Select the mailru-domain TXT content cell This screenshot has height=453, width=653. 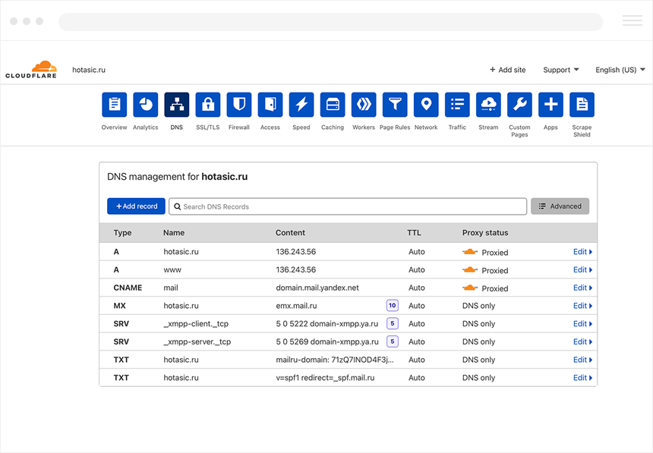pos(335,360)
